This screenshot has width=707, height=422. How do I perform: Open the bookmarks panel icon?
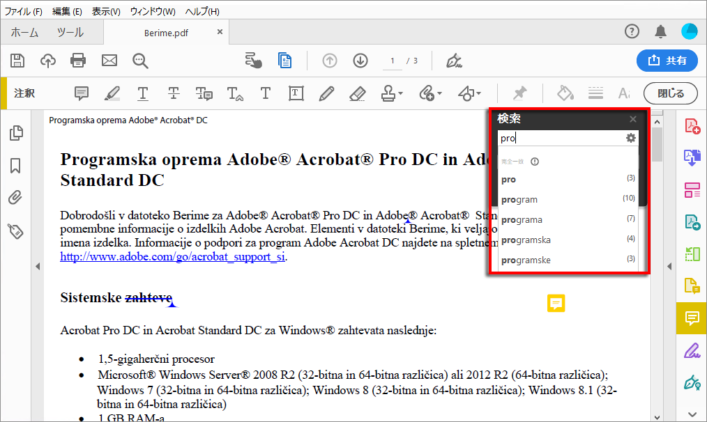click(15, 166)
